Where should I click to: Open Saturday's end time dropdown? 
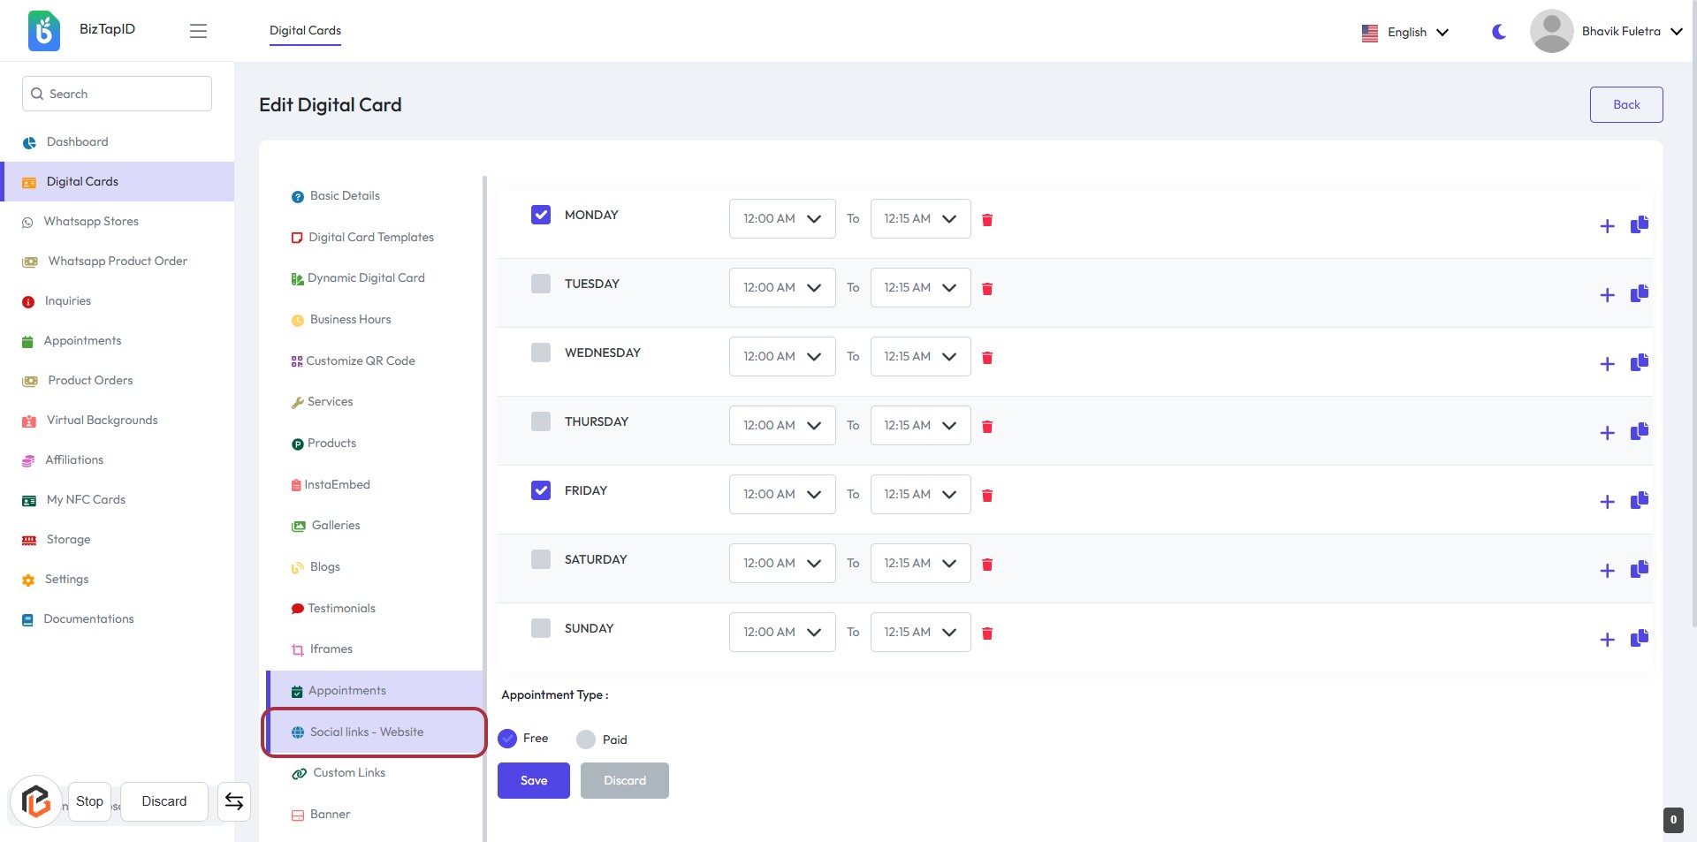(x=919, y=564)
